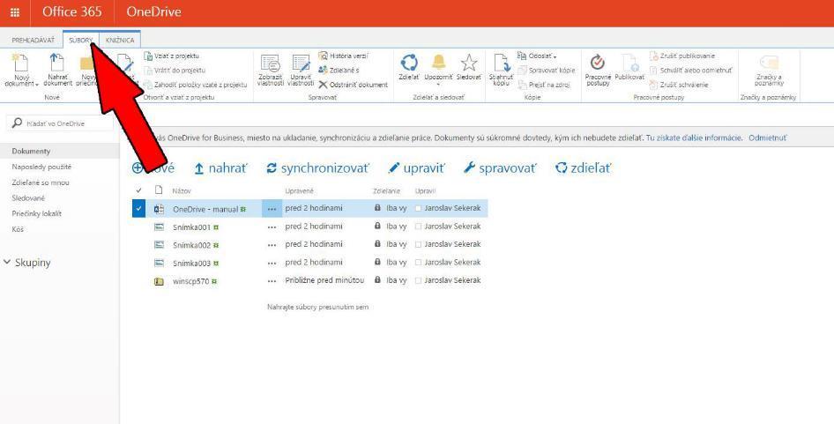
Task: Click the Hľadať vo OneDrive search field
Action: point(60,123)
